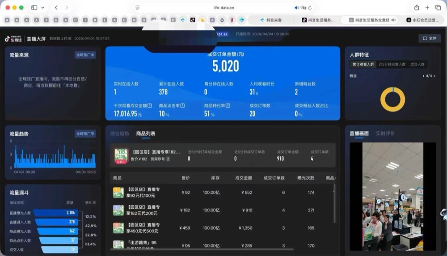
Task: Click help icon next to 商品点击率
Action: click(x=183, y=105)
